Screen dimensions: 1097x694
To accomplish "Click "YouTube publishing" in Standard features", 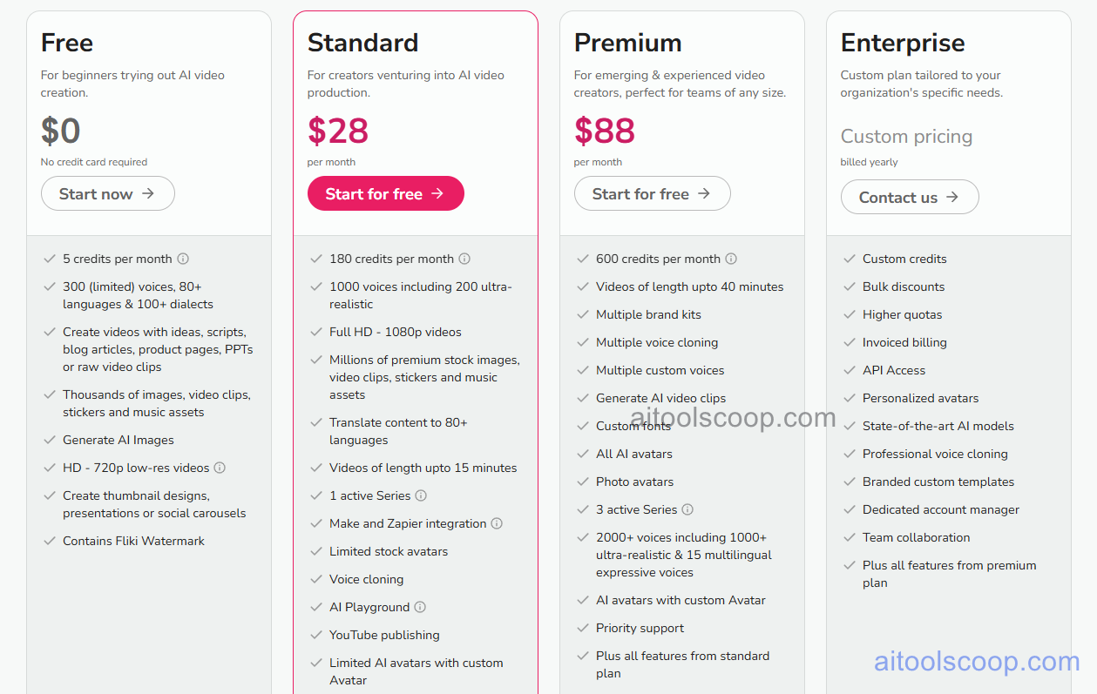I will pyautogui.click(x=385, y=635).
